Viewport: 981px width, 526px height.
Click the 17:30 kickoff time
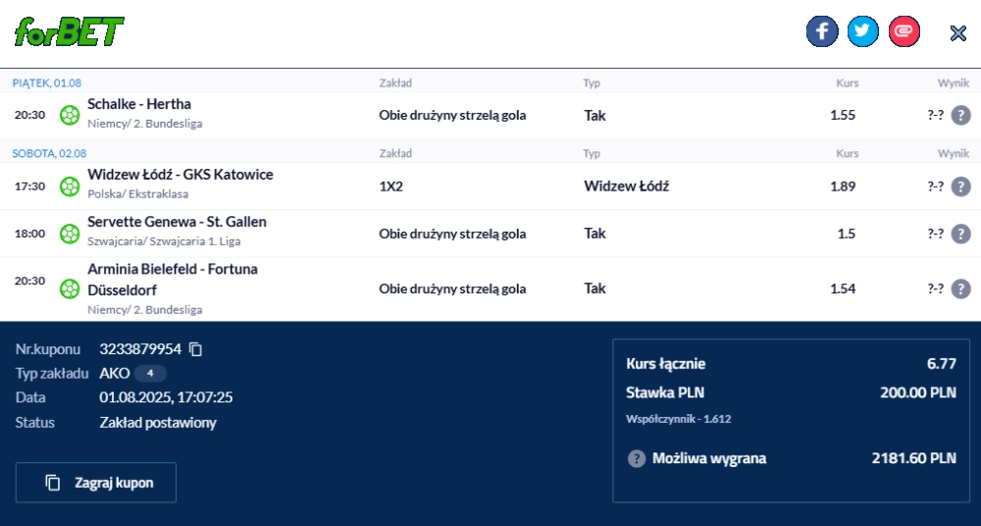[30, 186]
